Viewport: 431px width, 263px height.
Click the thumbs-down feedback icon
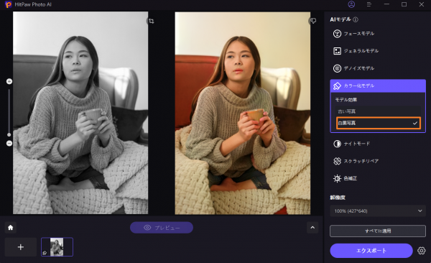click(312, 21)
